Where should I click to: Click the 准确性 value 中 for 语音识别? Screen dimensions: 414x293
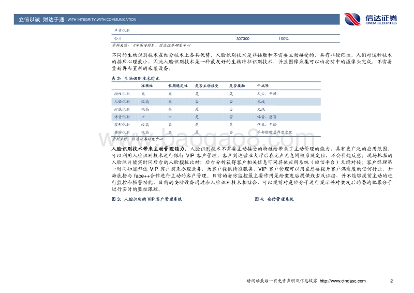[143, 117]
